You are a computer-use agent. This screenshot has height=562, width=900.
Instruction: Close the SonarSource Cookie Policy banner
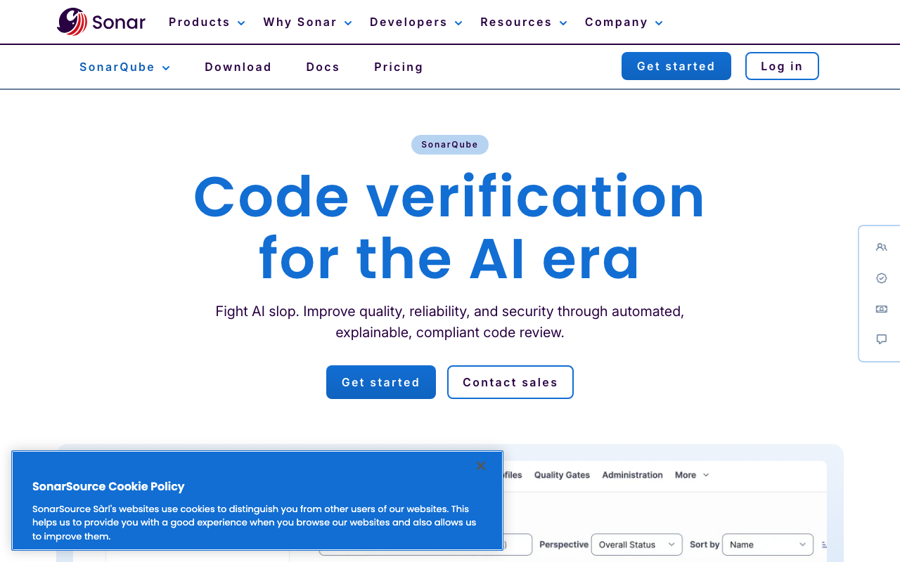pos(481,466)
